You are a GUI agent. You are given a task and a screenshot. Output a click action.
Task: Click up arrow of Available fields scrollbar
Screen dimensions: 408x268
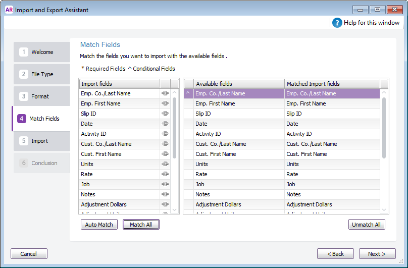coord(384,93)
